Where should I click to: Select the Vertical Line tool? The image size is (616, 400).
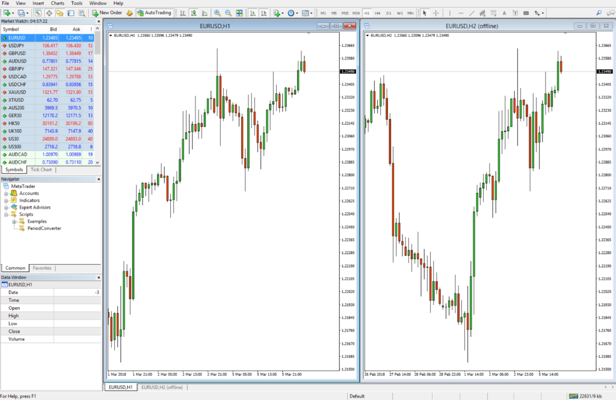(450, 13)
